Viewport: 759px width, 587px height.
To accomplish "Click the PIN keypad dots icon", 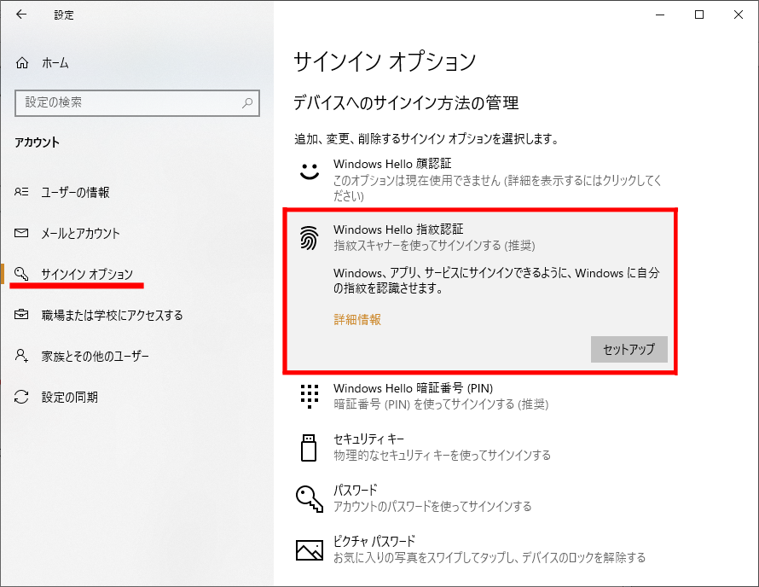I will click(x=310, y=397).
